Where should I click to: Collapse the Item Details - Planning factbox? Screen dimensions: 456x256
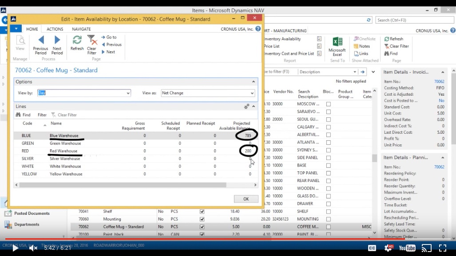(x=443, y=158)
